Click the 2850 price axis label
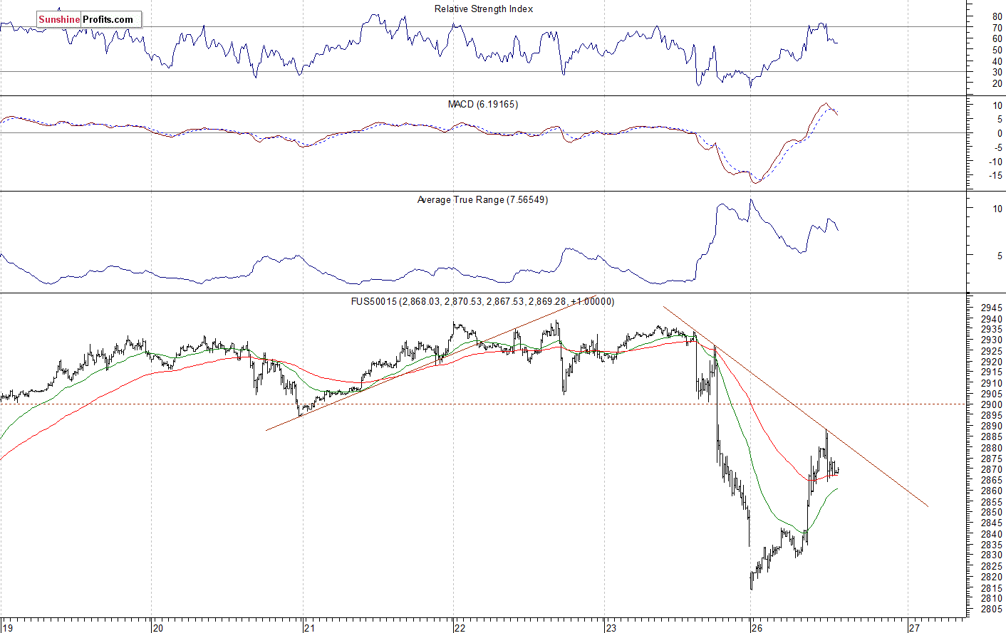The image size is (1006, 633). point(992,513)
